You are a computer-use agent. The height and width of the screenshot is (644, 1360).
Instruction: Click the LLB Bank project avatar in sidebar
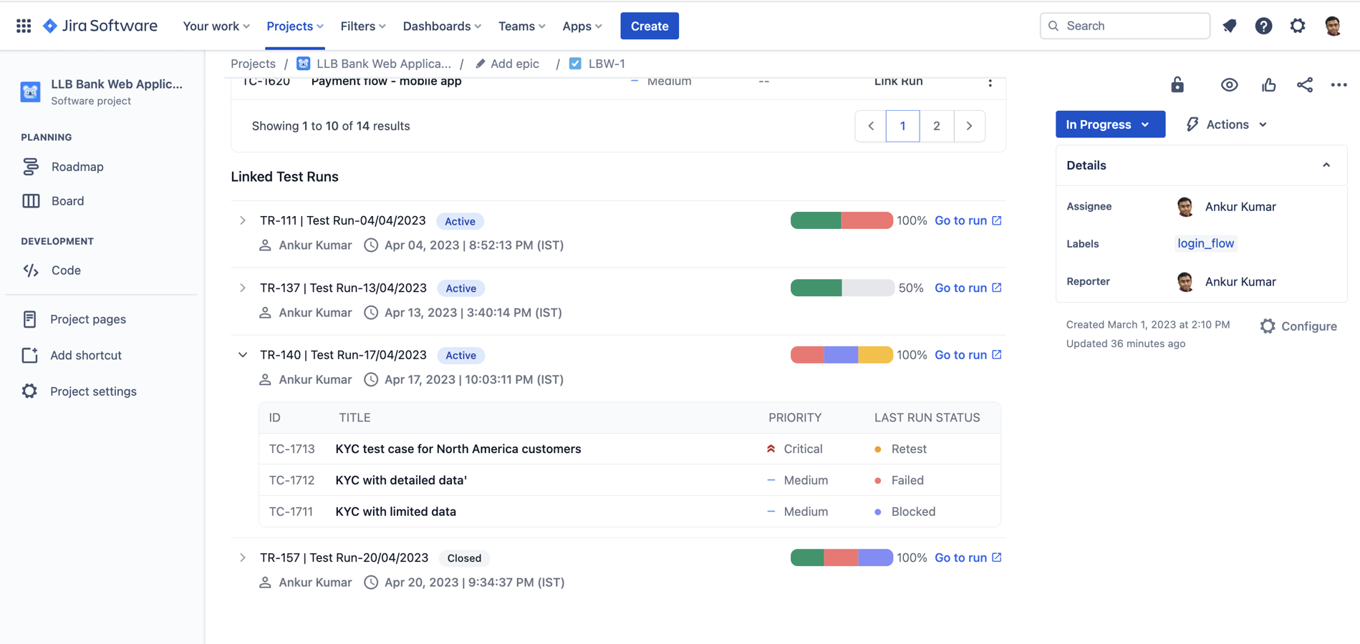pos(30,92)
